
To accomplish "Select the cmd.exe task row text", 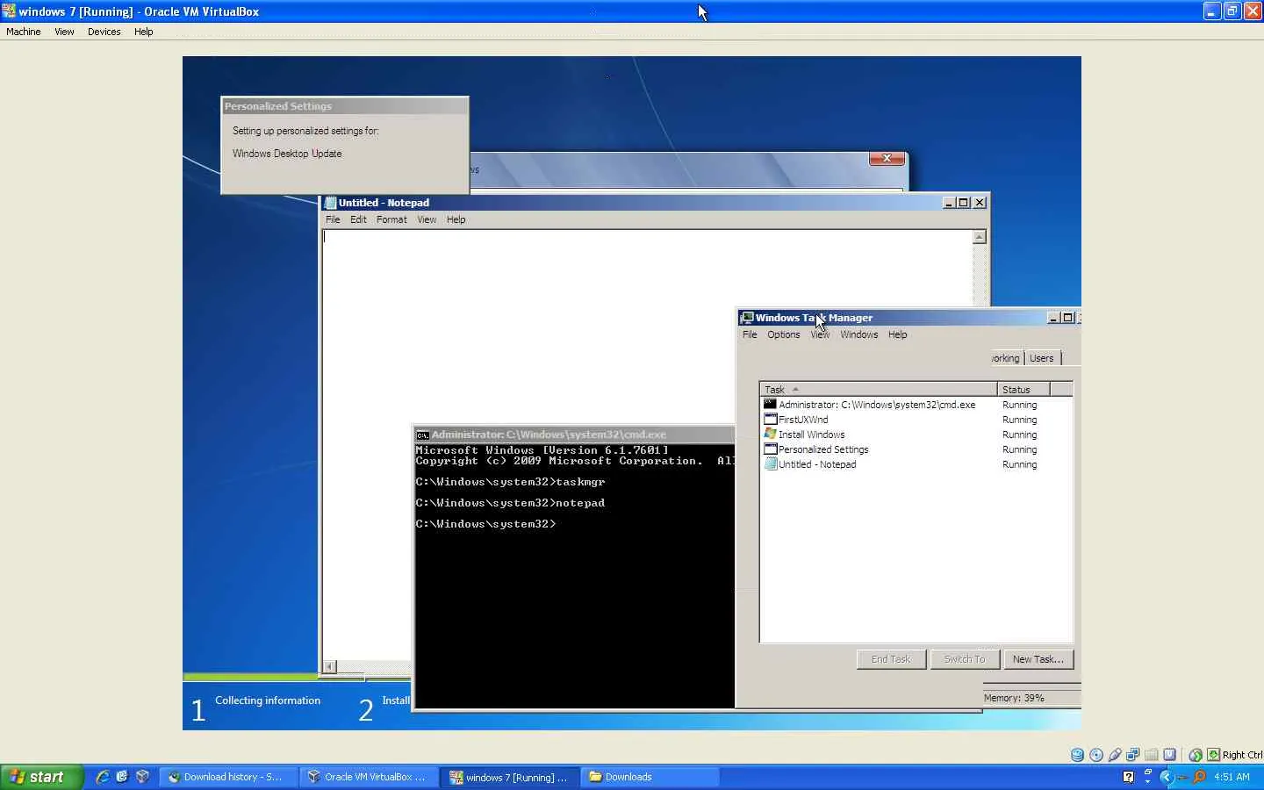I will tap(877, 405).
